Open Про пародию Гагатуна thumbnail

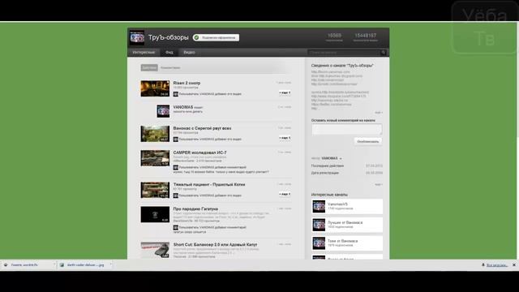(x=155, y=214)
